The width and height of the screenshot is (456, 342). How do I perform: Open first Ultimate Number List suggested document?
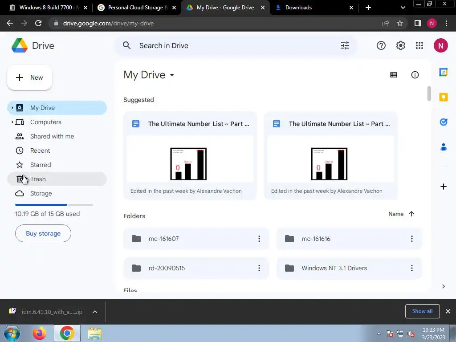190,155
